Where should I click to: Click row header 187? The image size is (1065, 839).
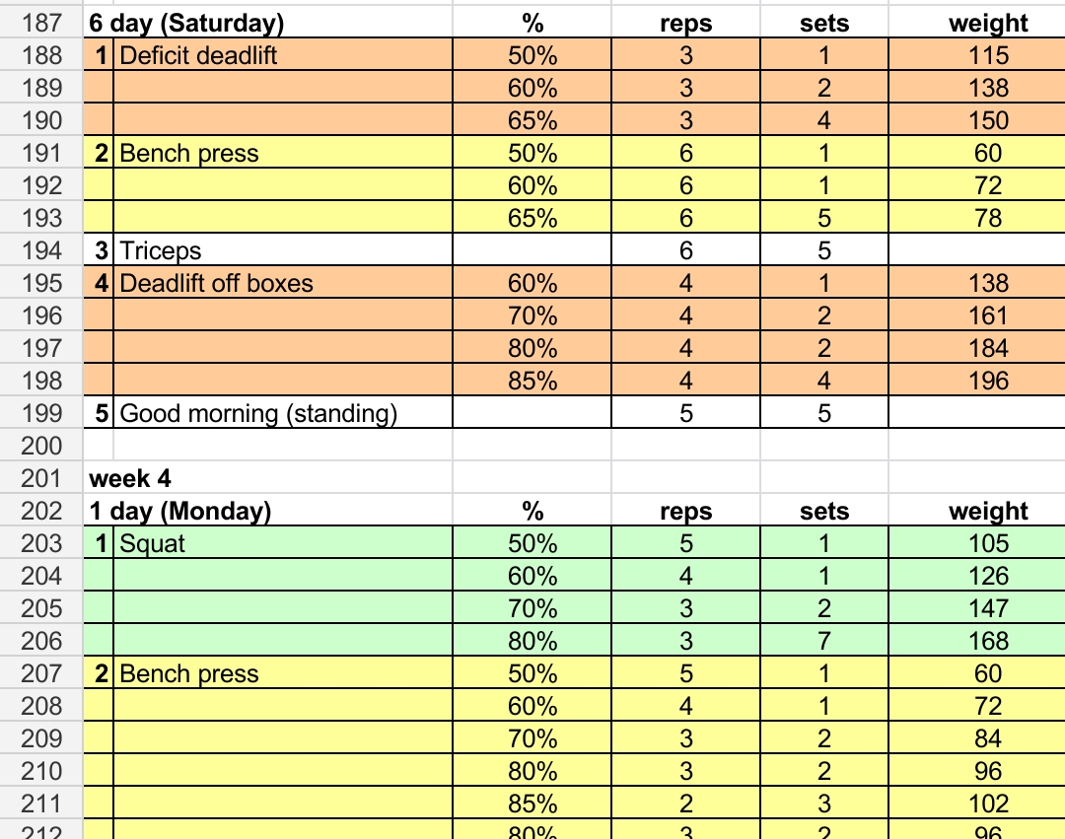tap(41, 23)
